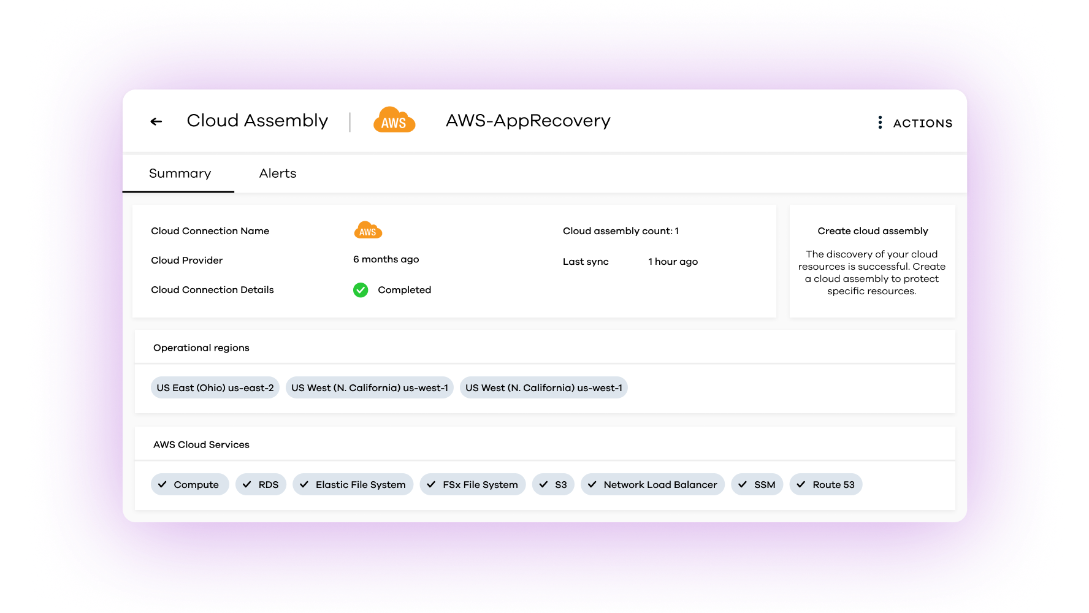Click the large AWS cloud logo in header
The height and width of the screenshot is (613, 1089).
click(394, 120)
